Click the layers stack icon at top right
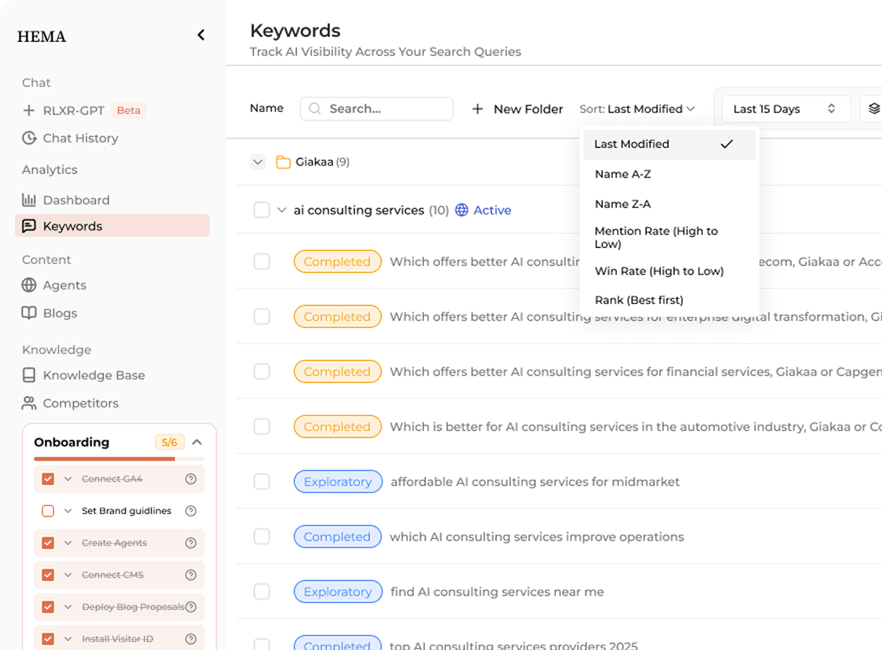Screen dimensions: 882x650 (874, 109)
